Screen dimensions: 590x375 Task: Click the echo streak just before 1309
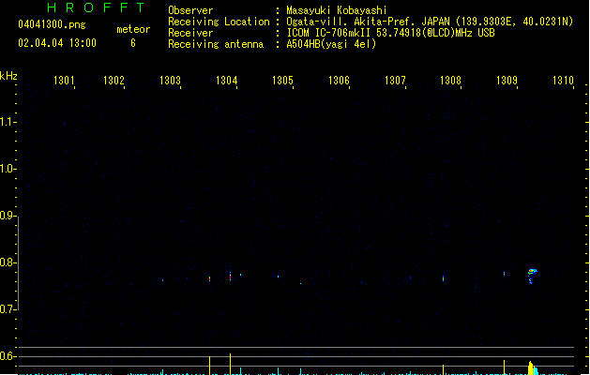pos(505,274)
